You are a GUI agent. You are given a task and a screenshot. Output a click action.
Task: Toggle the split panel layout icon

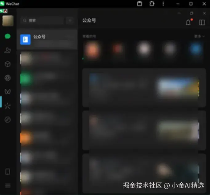point(202,22)
